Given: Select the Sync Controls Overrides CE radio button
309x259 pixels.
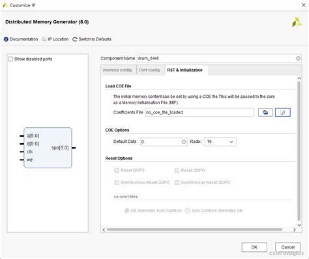Looking at the screenshot, I should click(187, 211).
